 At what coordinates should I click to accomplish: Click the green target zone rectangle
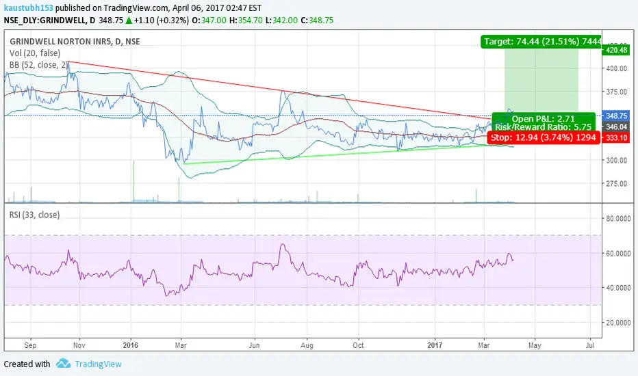click(541, 81)
